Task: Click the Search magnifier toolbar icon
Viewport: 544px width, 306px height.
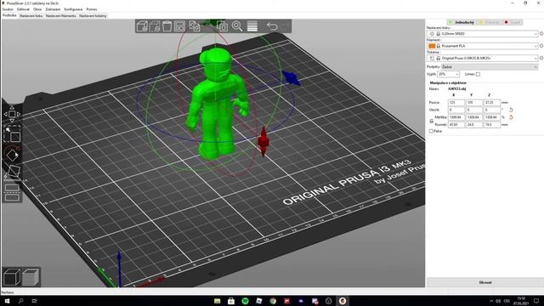Action: pos(237,26)
